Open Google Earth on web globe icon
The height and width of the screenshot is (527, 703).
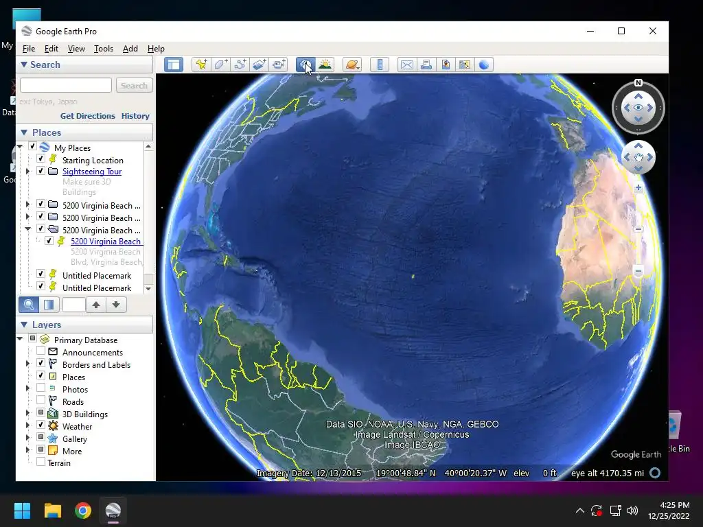484,65
